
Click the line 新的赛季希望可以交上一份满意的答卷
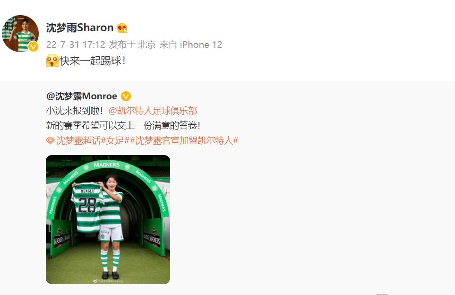123,126
